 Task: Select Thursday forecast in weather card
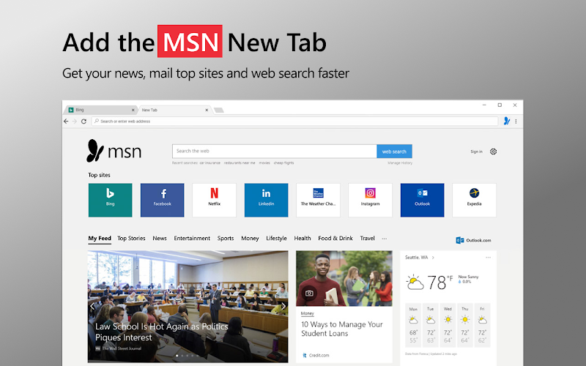(x=465, y=326)
